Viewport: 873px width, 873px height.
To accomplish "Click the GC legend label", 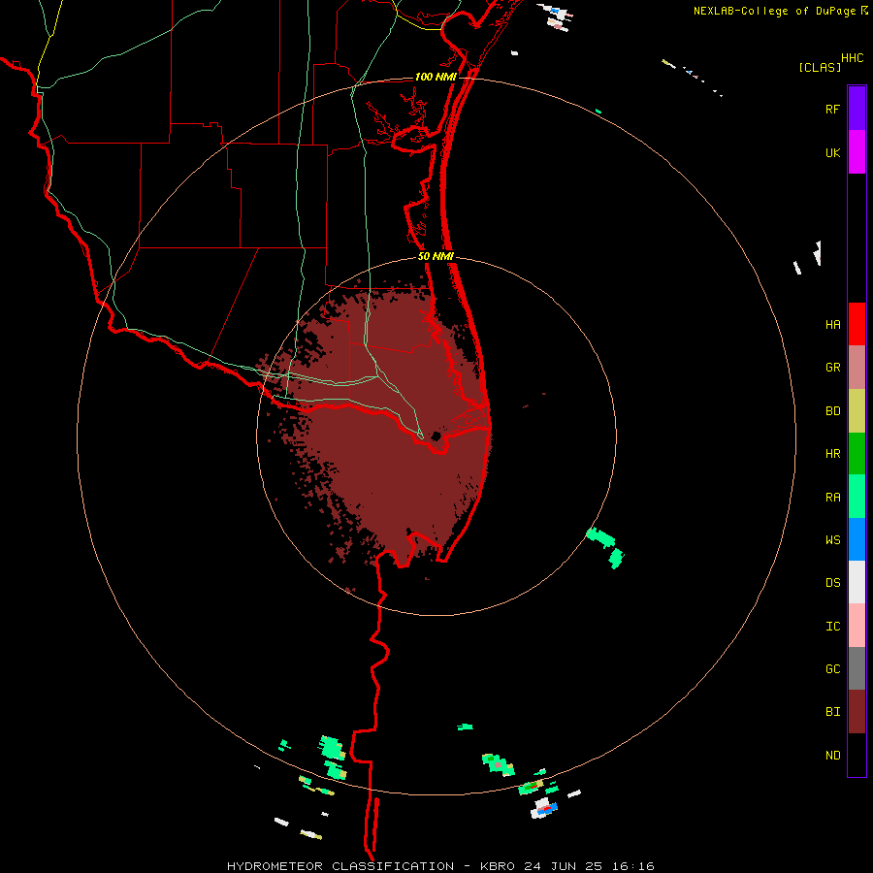I will pos(832,668).
